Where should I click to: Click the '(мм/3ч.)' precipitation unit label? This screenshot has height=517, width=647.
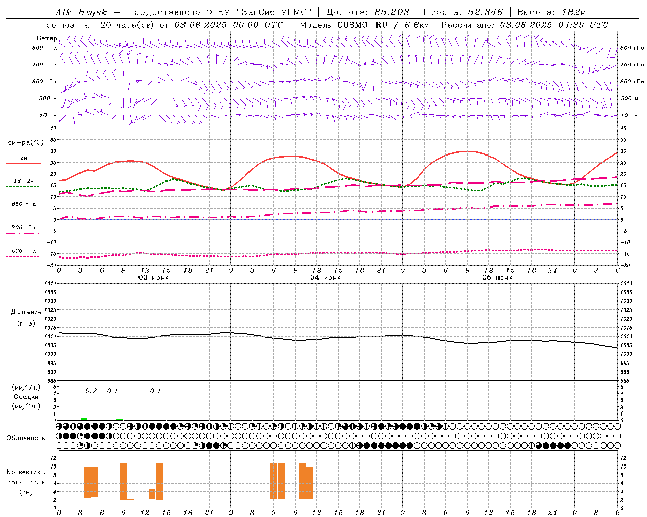point(26,387)
